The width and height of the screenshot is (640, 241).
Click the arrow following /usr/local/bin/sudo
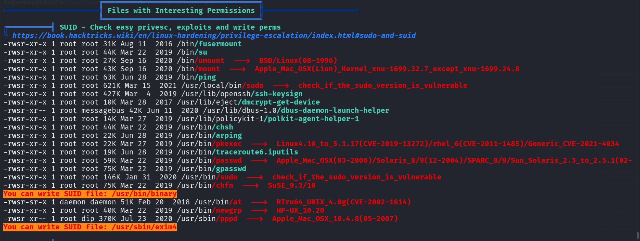coord(281,86)
